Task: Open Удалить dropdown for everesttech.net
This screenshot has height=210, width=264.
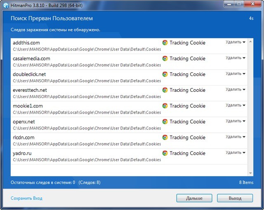Action: [x=236, y=89]
